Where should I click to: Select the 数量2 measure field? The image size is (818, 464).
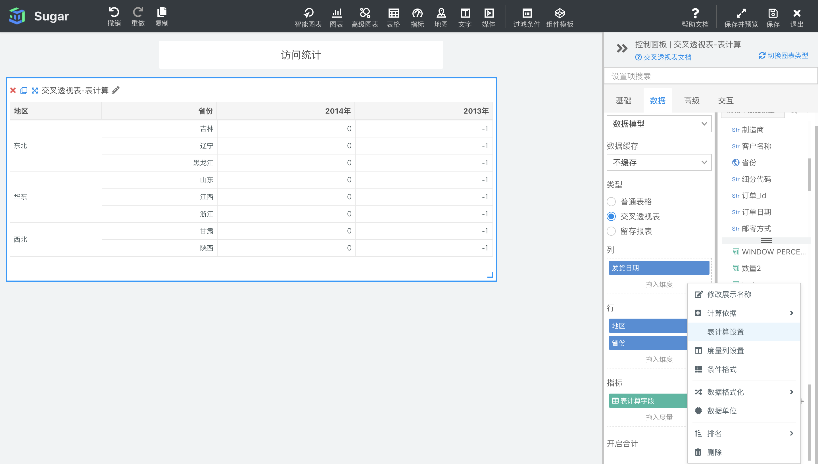746,268
